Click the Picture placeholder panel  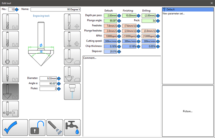tap(188, 111)
